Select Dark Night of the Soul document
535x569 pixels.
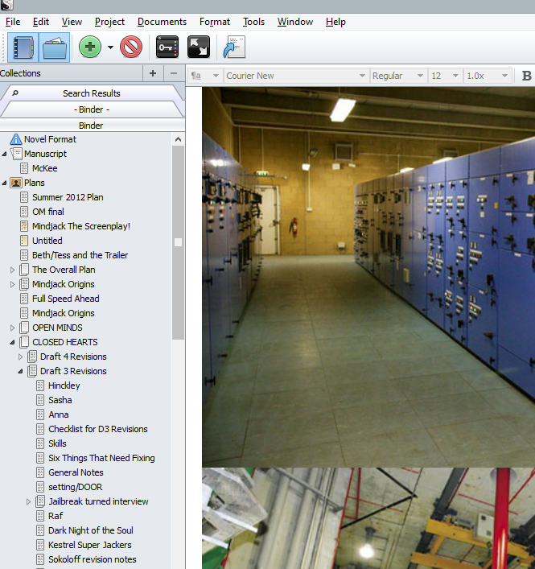tap(90, 530)
